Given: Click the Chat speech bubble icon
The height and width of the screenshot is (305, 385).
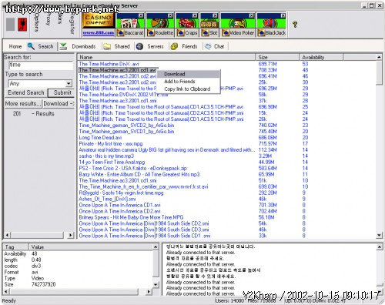Looking at the screenshot, I should pyautogui.click(x=208, y=46).
